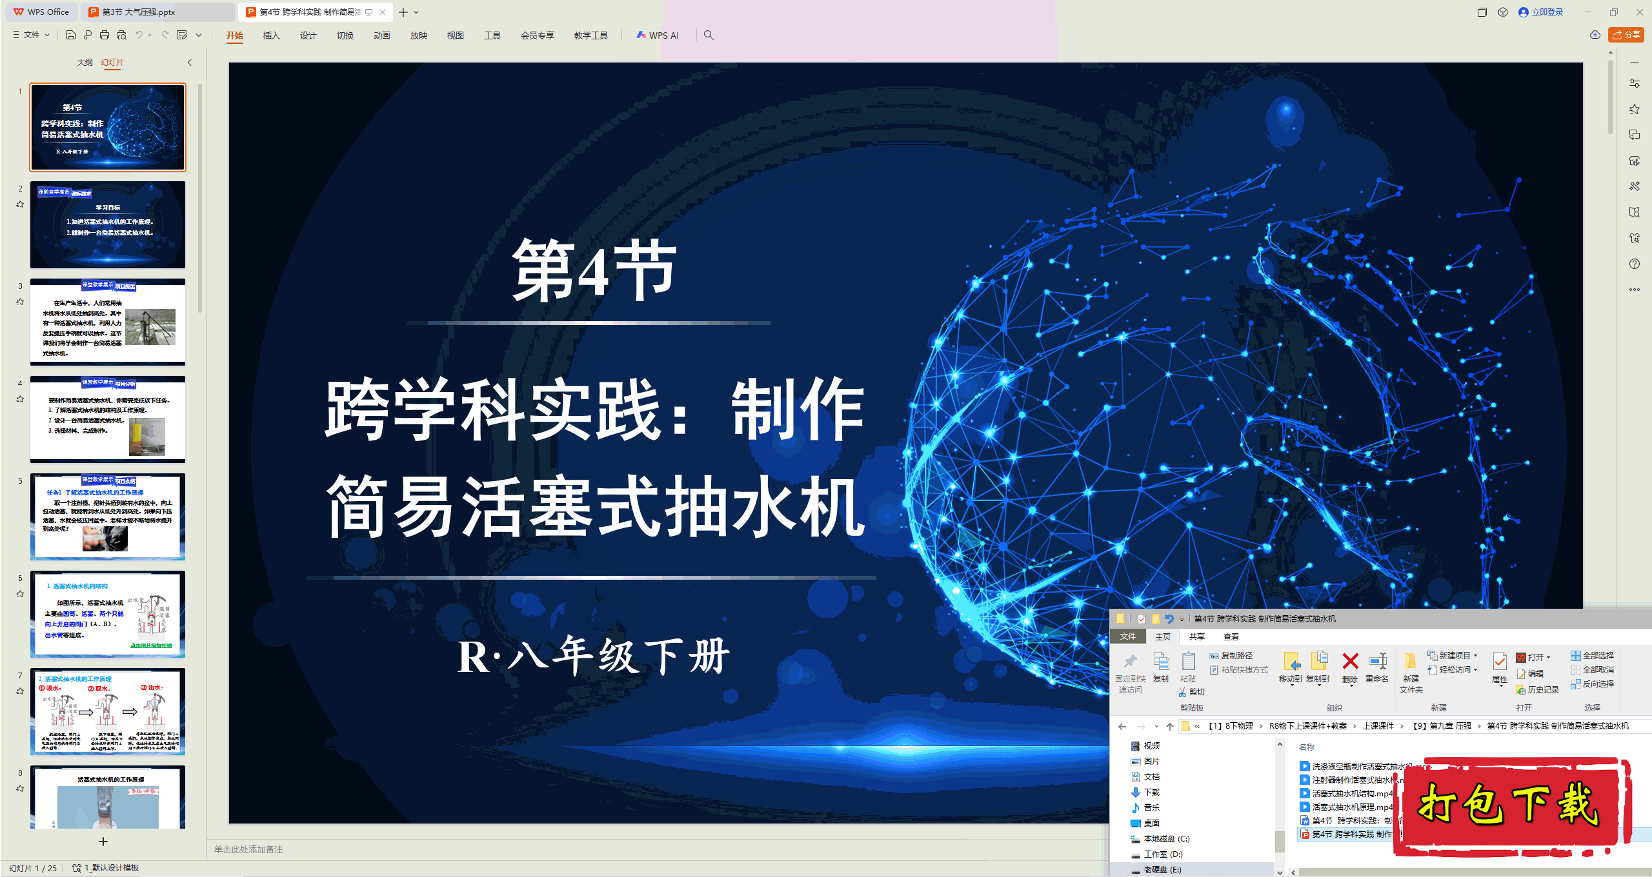Click Explorer navigation pane scrollbar

[x=1280, y=842]
